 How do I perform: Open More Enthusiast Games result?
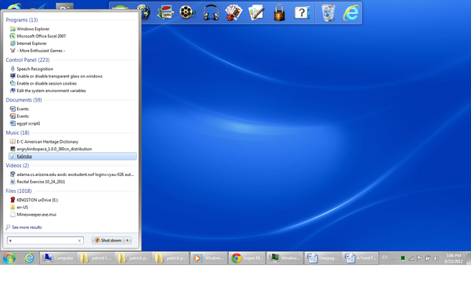72,51
